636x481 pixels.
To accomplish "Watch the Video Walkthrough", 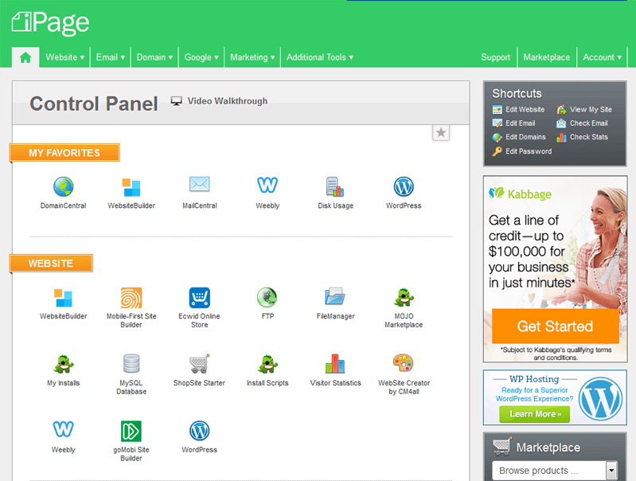I will [219, 101].
